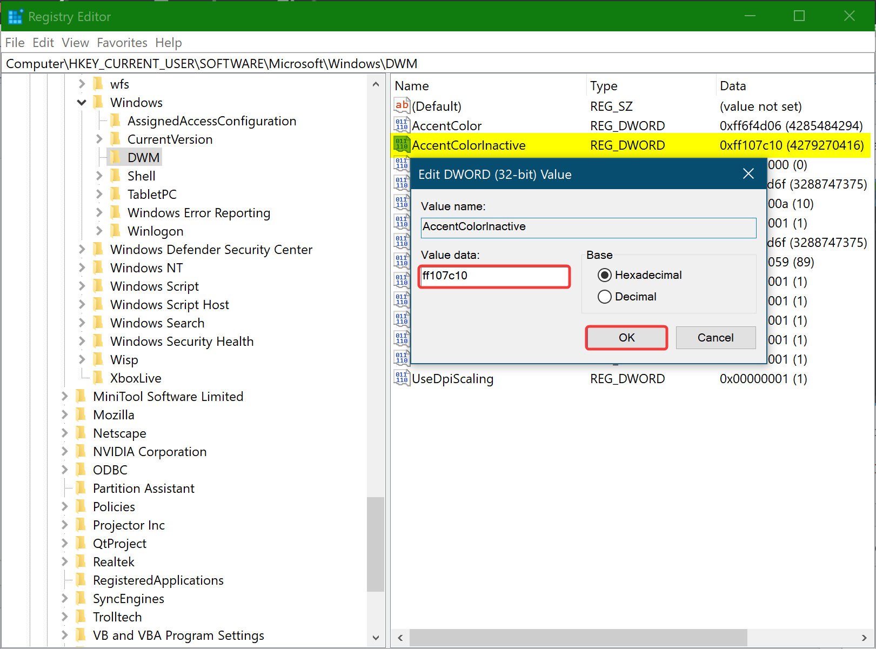
Task: Expand the Windows Error Reporting key
Action: coord(99,212)
